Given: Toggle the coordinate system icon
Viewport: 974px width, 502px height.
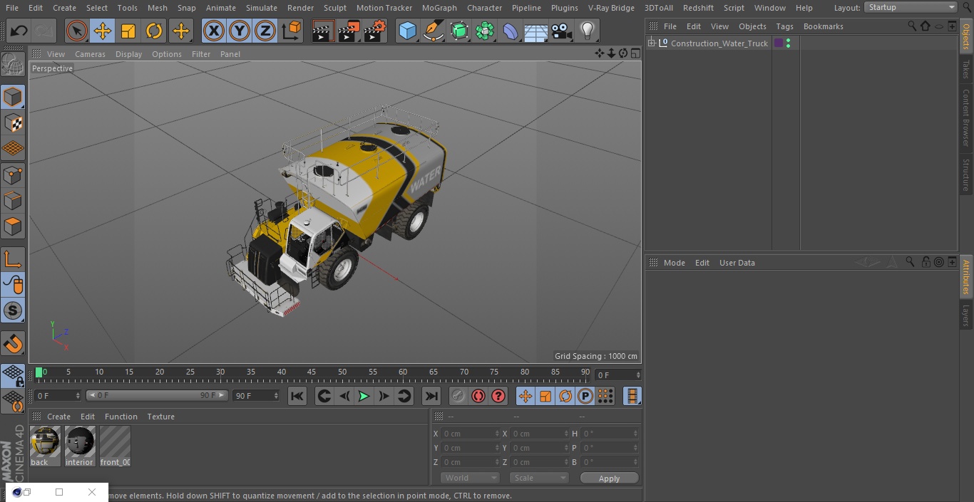Looking at the screenshot, I should click(292, 31).
